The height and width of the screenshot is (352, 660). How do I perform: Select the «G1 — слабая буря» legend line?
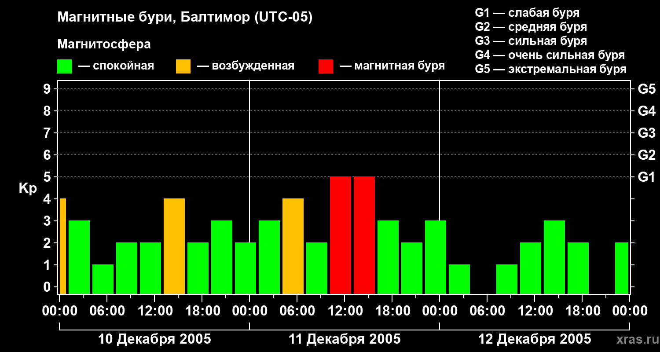[527, 13]
